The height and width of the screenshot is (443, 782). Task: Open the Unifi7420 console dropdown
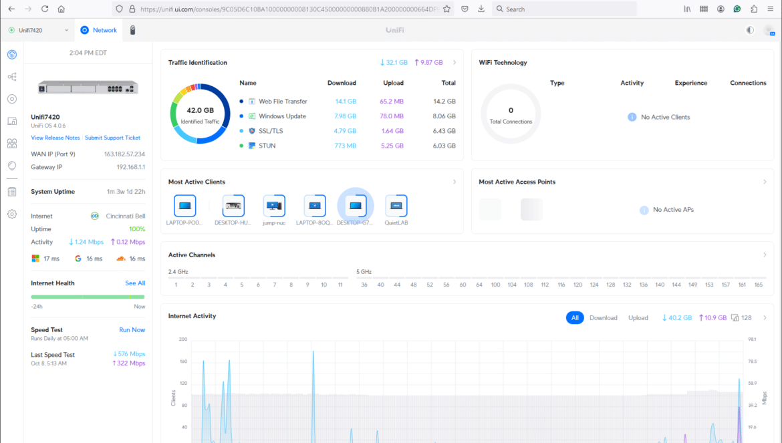[x=38, y=30]
